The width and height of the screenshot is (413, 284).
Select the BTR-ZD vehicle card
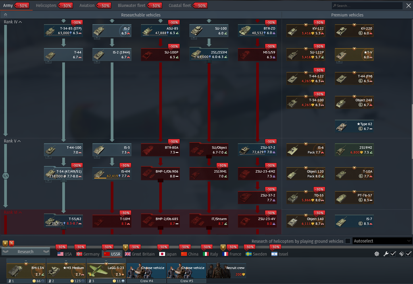tap(257, 31)
